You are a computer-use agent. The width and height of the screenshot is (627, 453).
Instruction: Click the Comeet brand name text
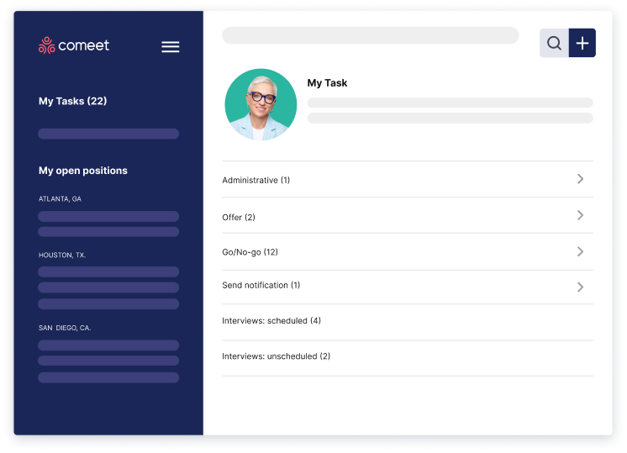pos(84,45)
